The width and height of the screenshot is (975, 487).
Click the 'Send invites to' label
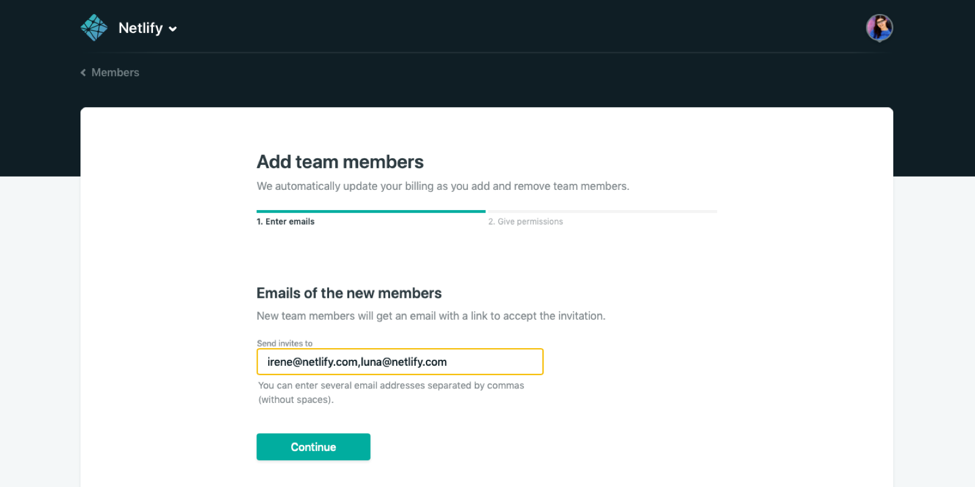coord(285,343)
